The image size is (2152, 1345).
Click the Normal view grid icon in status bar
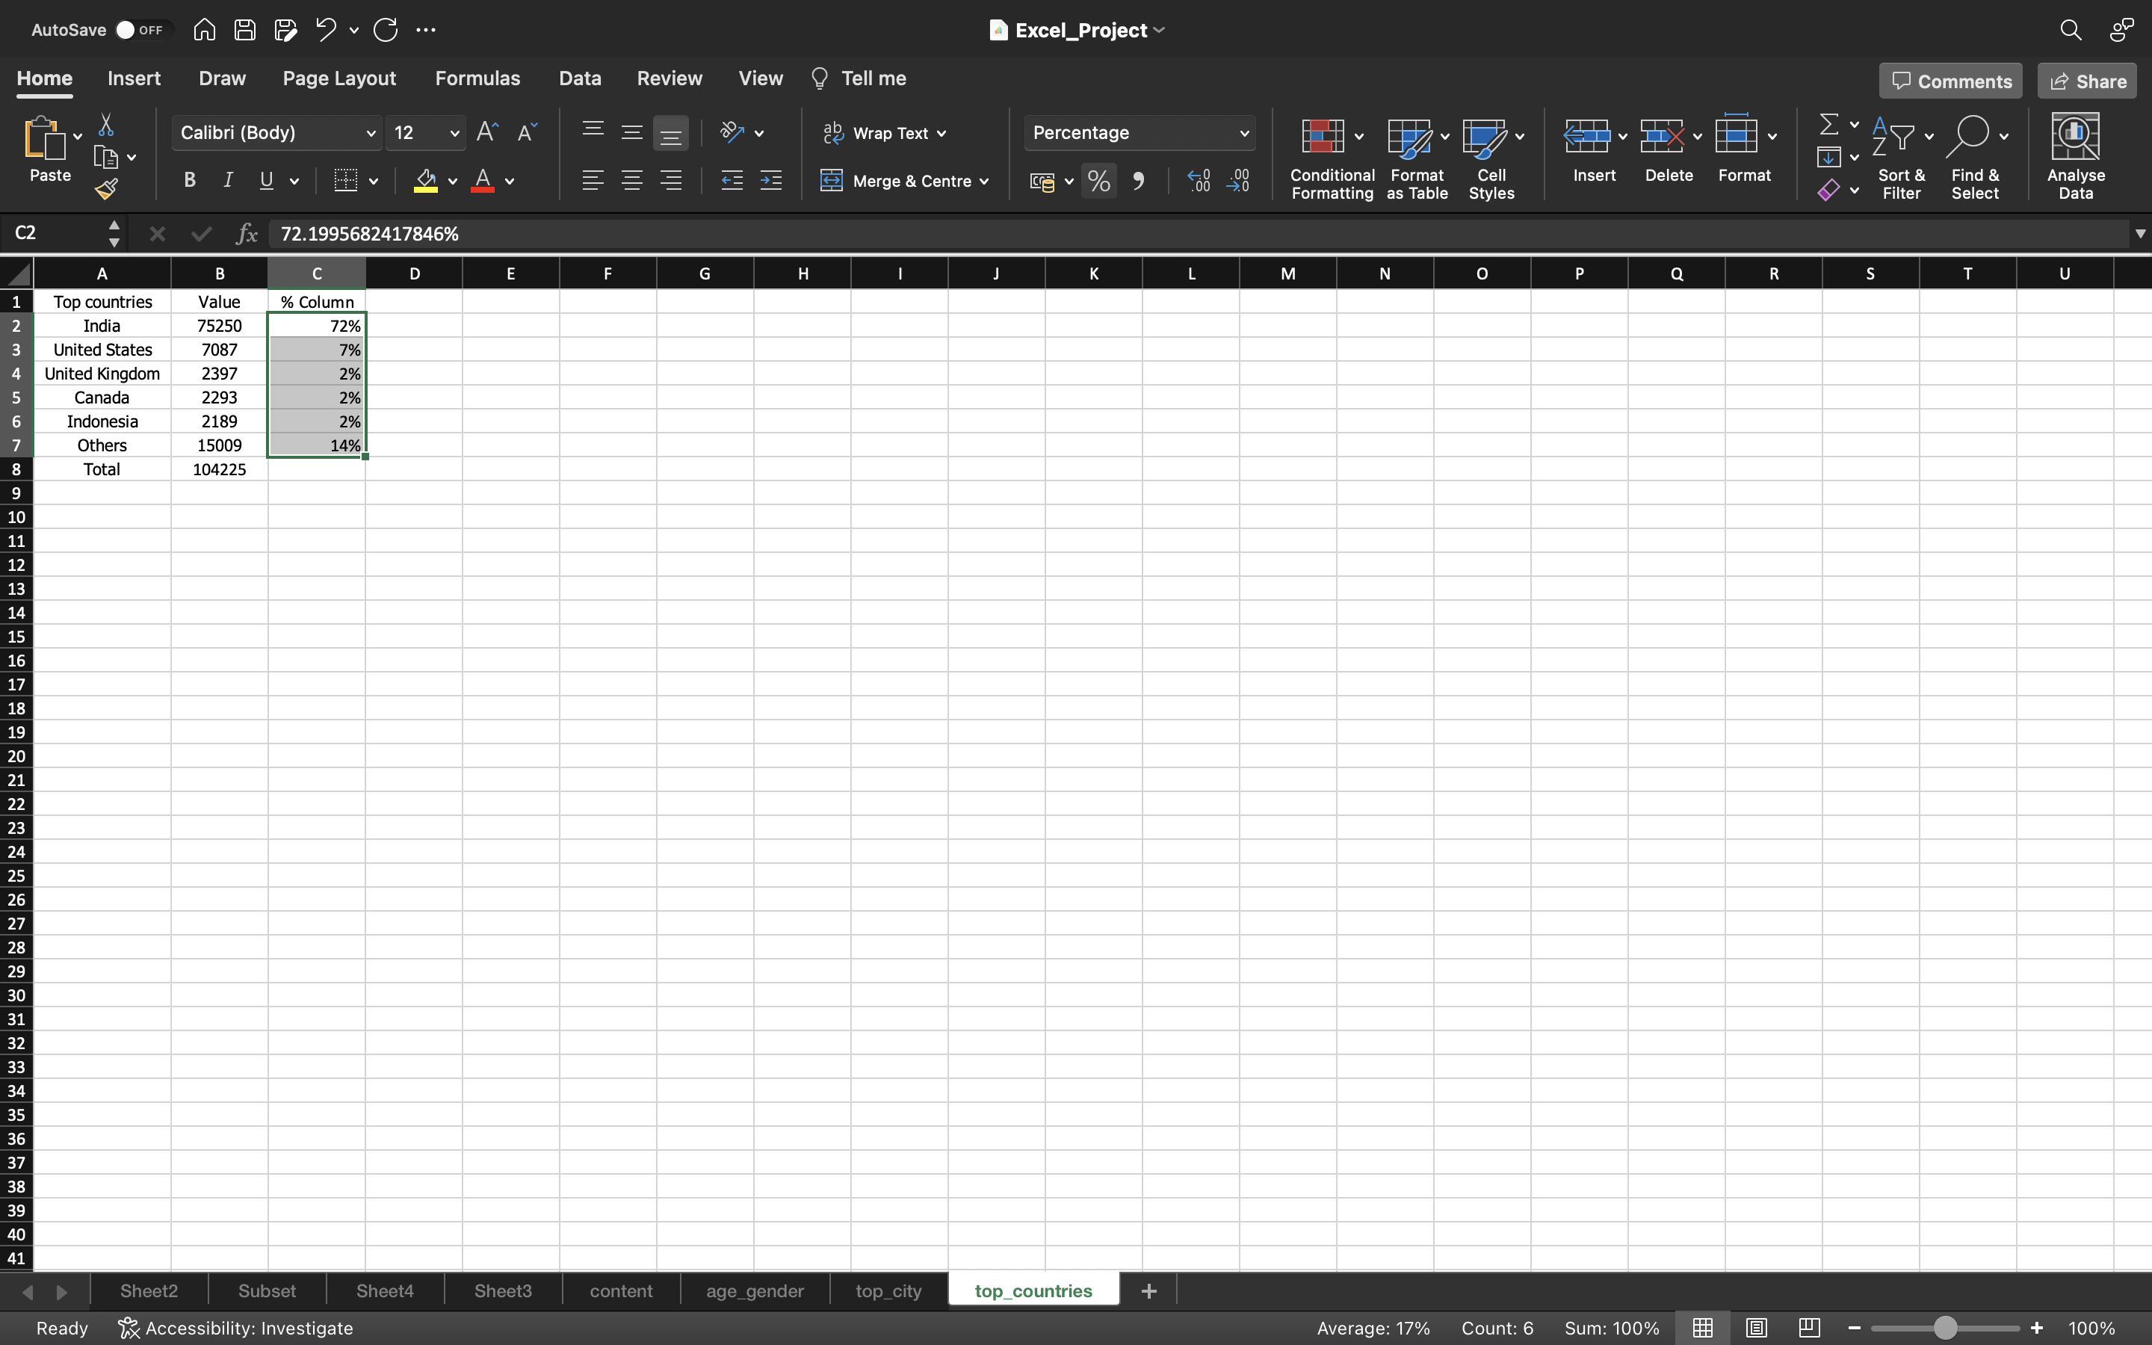pos(1703,1328)
